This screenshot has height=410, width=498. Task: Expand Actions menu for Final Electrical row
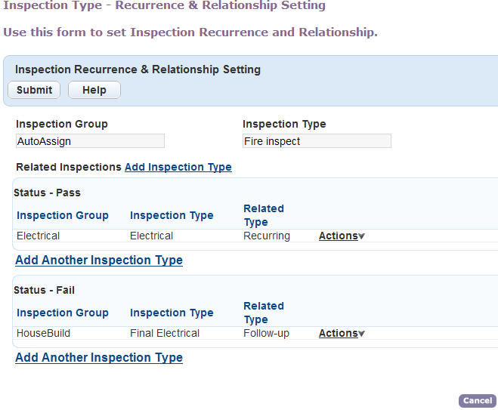(x=342, y=333)
